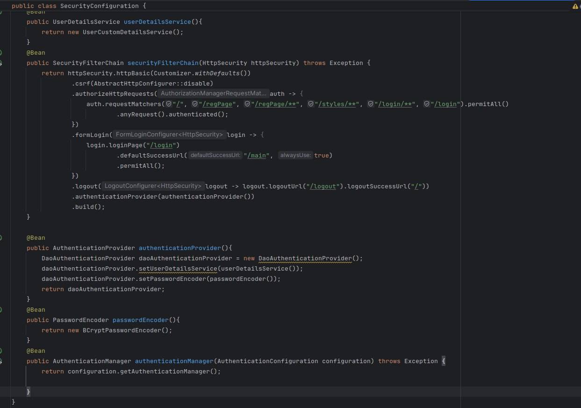Click the setPasswordEncoder call
The image size is (581, 408).
point(172,279)
